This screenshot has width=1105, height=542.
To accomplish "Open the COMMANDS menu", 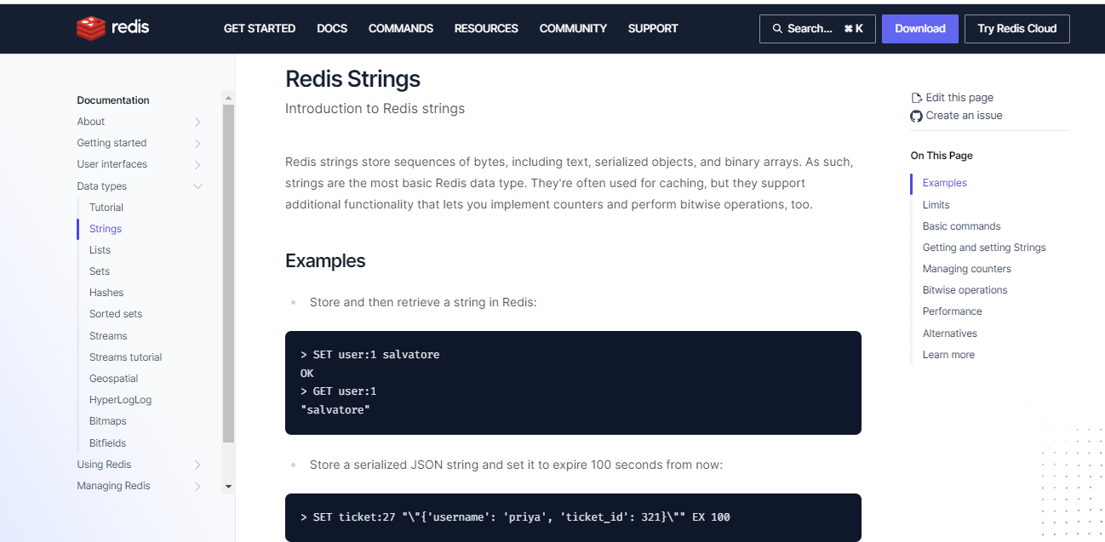I will click(401, 29).
